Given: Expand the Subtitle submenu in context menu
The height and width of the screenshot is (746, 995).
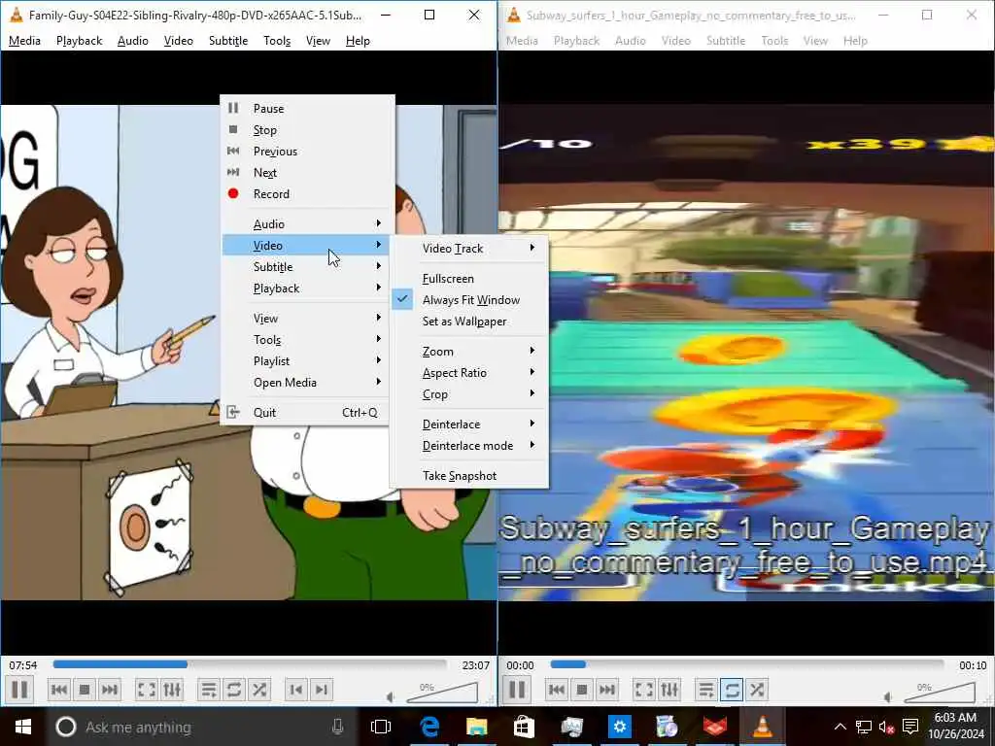Looking at the screenshot, I should (304, 266).
